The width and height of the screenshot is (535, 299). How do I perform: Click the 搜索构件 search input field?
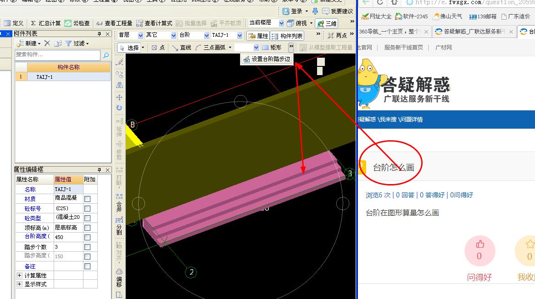58,55
